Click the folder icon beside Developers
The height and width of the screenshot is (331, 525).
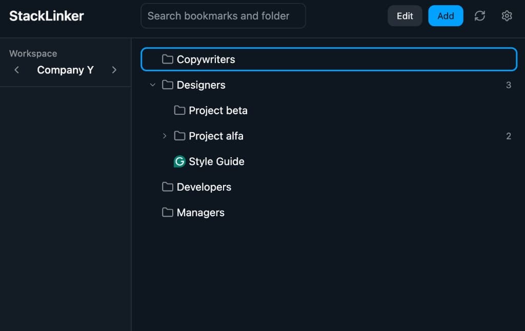click(167, 187)
